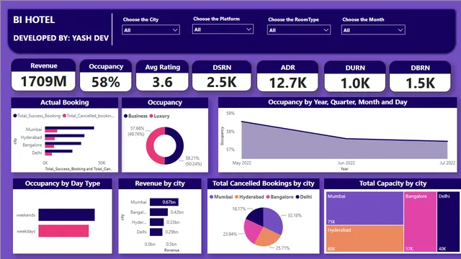Select Hyderabad 60K treemap tile
The width and height of the screenshot is (461, 259).
point(364,238)
